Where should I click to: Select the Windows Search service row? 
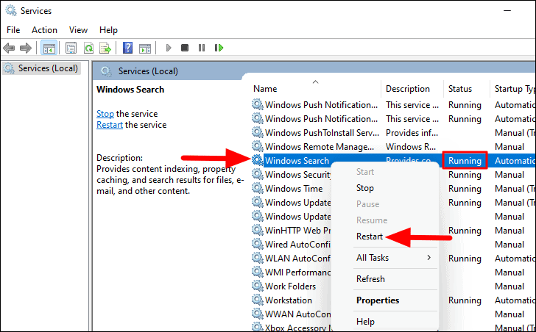click(297, 161)
